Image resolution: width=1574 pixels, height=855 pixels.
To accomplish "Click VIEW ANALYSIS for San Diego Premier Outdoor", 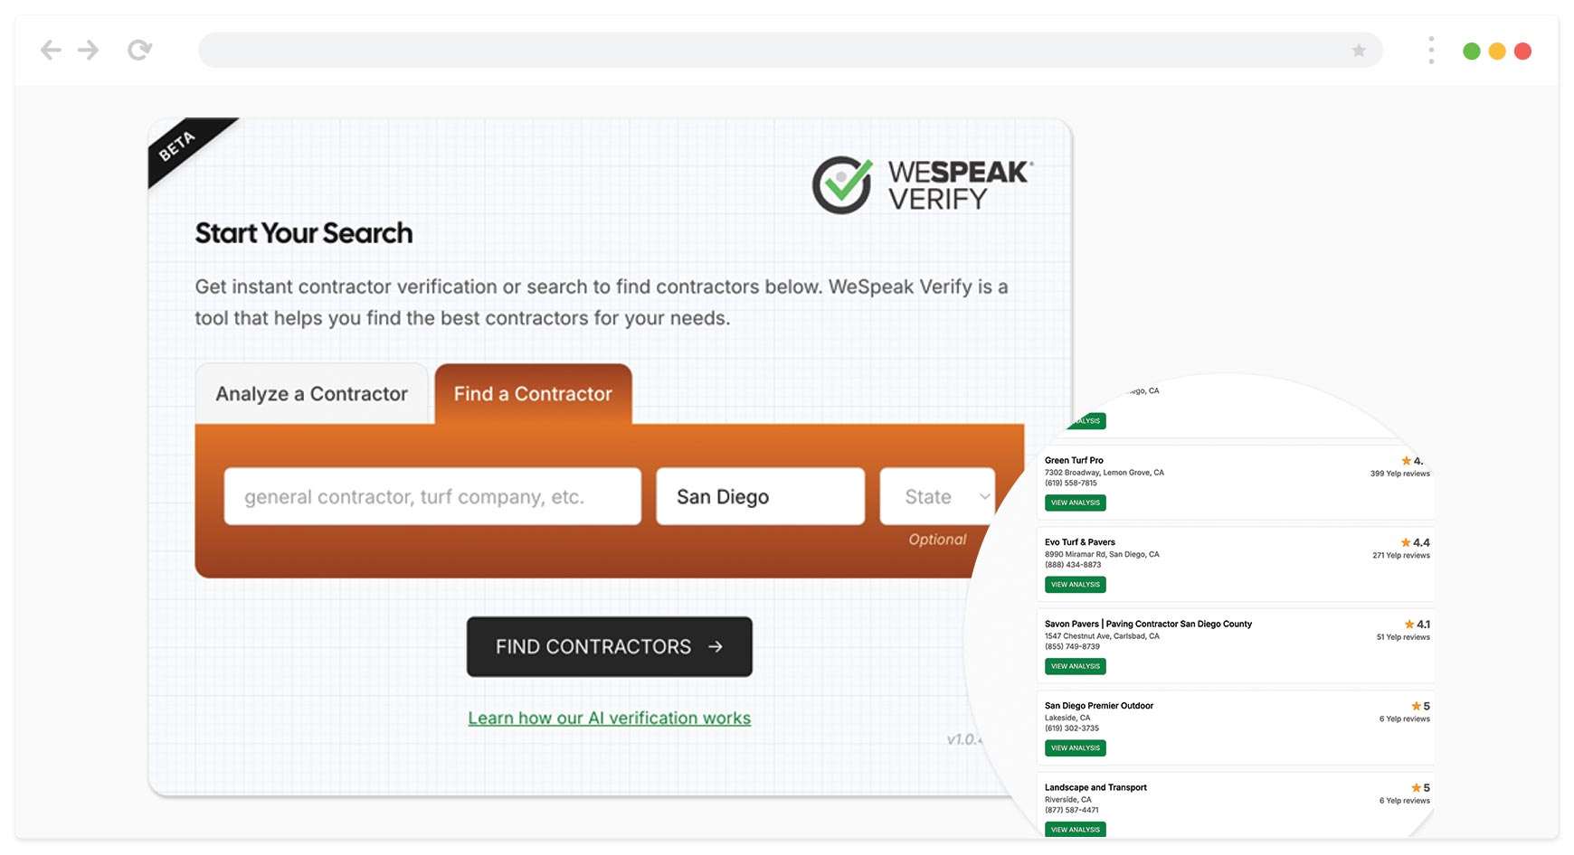I will click(1075, 747).
